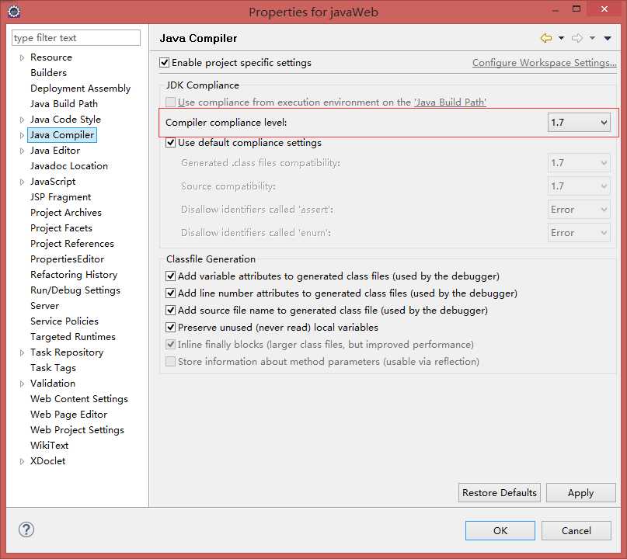Toggle Use compliance from execution environment checkbox
The image size is (627, 559).
170,102
